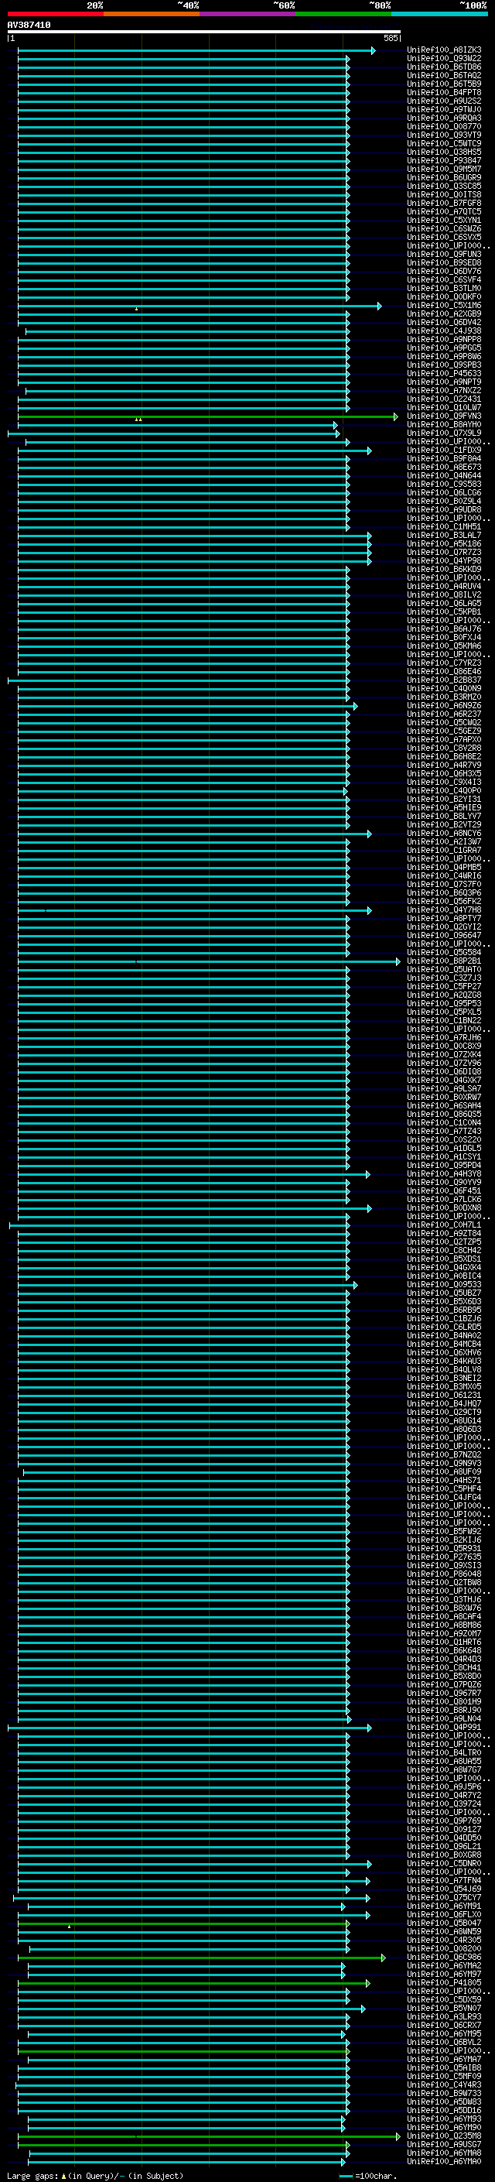Image resolution: width=495 pixels, height=2182 pixels.
Task: Click the hit label UniRef100_B2B837
Action: point(444,681)
